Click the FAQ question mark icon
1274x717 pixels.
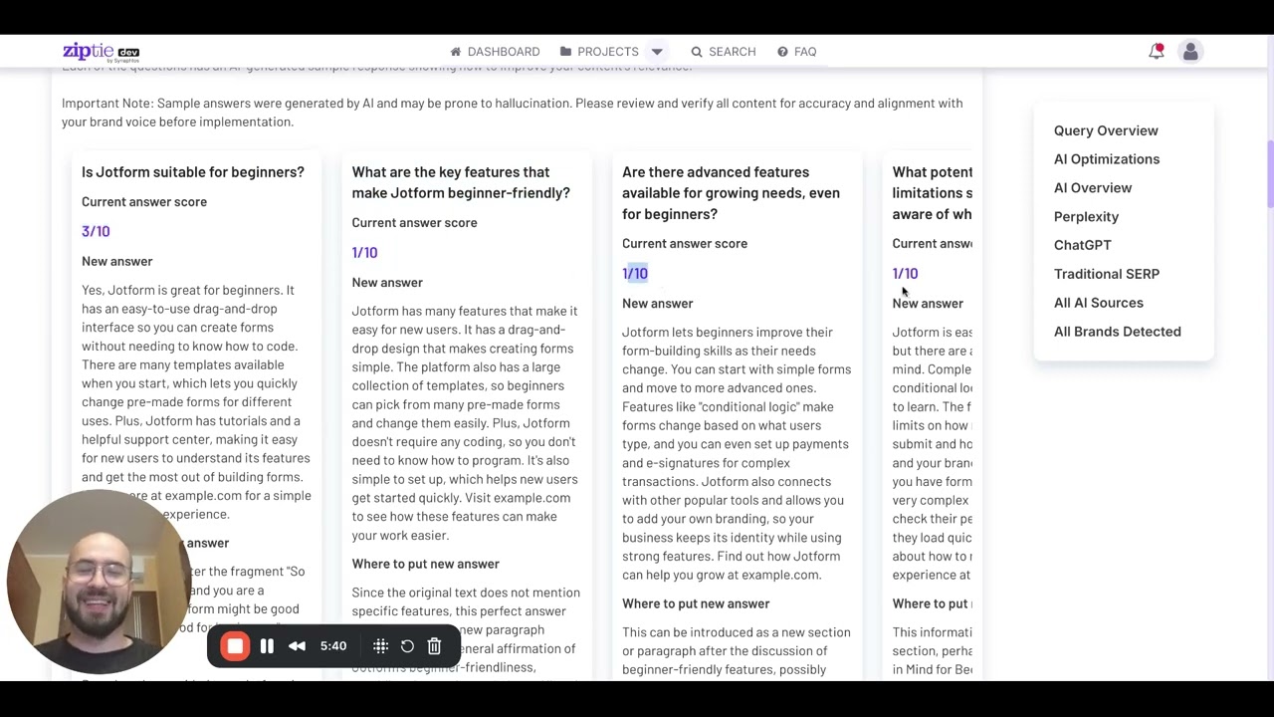[x=782, y=52]
